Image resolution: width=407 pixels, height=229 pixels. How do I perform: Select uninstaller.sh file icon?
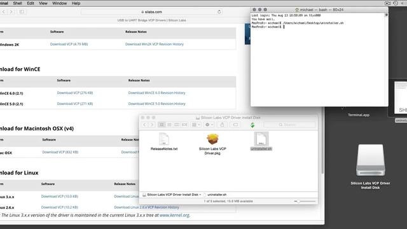click(x=261, y=139)
